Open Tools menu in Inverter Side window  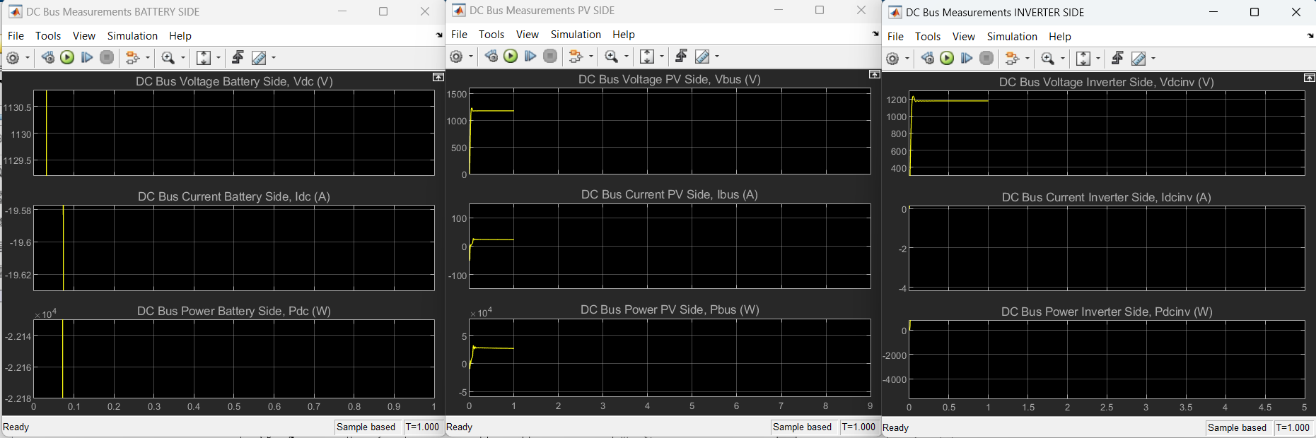click(x=927, y=36)
